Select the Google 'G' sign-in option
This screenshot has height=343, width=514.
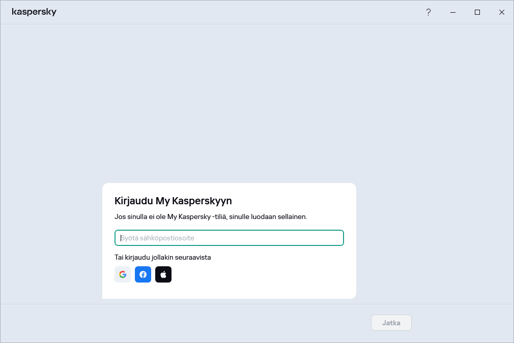coord(123,274)
